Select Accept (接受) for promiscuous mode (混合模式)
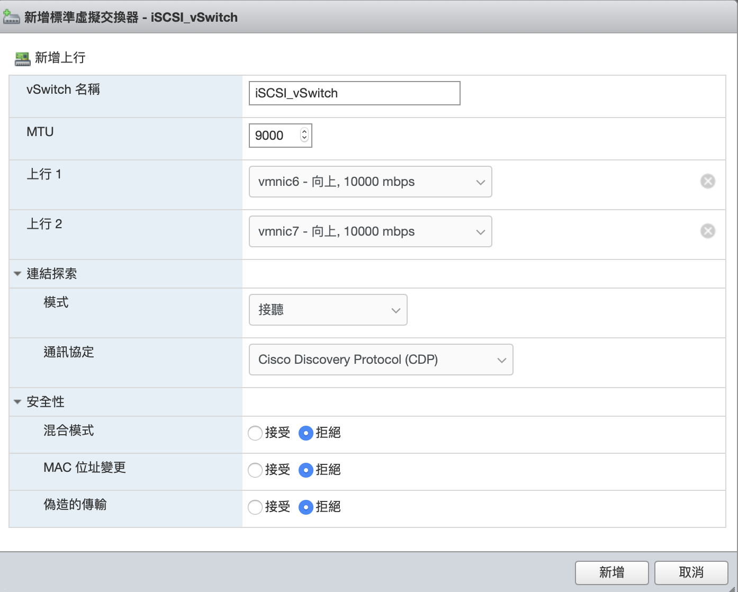The height and width of the screenshot is (592, 738). click(x=255, y=433)
